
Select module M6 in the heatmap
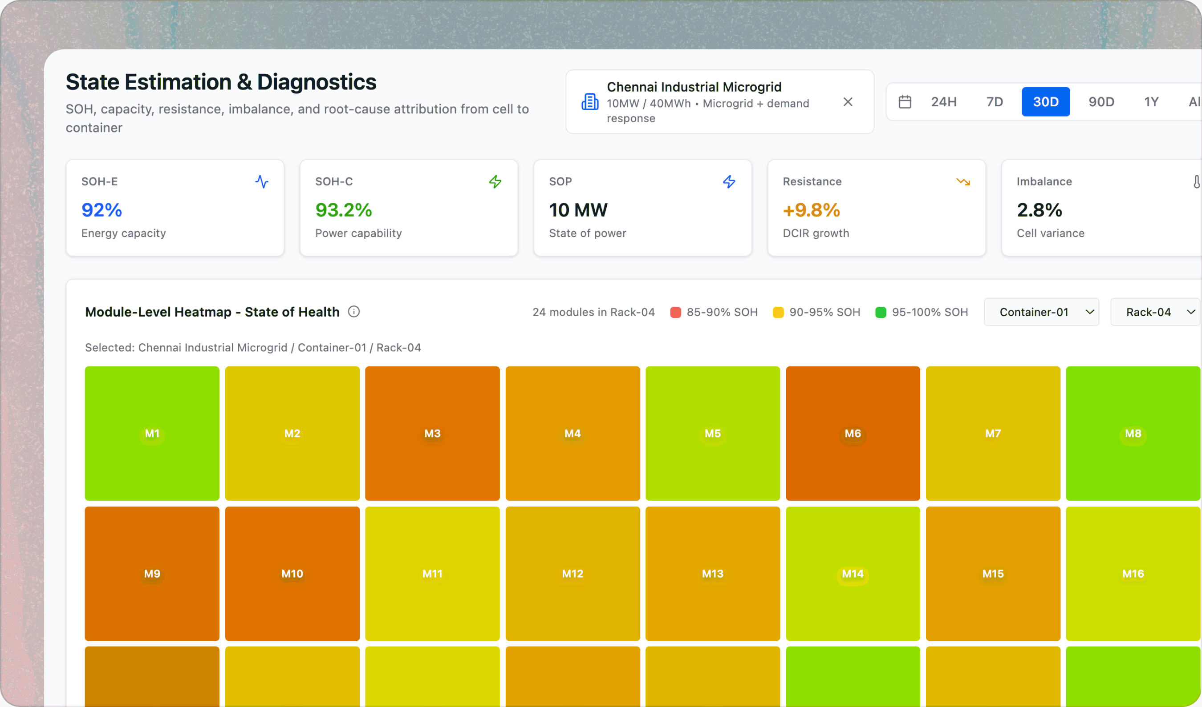point(853,434)
